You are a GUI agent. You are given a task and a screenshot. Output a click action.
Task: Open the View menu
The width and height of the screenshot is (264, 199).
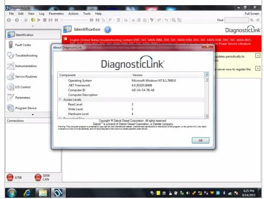pyautogui.click(x=31, y=14)
